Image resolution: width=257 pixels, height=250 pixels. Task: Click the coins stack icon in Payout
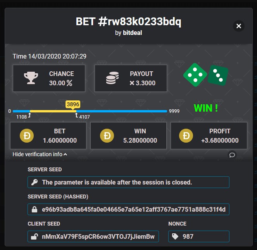(x=112, y=78)
